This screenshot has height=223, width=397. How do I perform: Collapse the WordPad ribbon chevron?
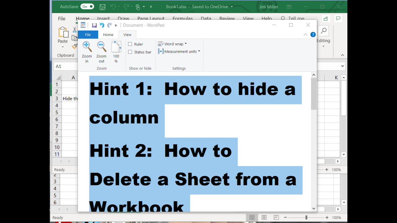[x=305, y=35]
